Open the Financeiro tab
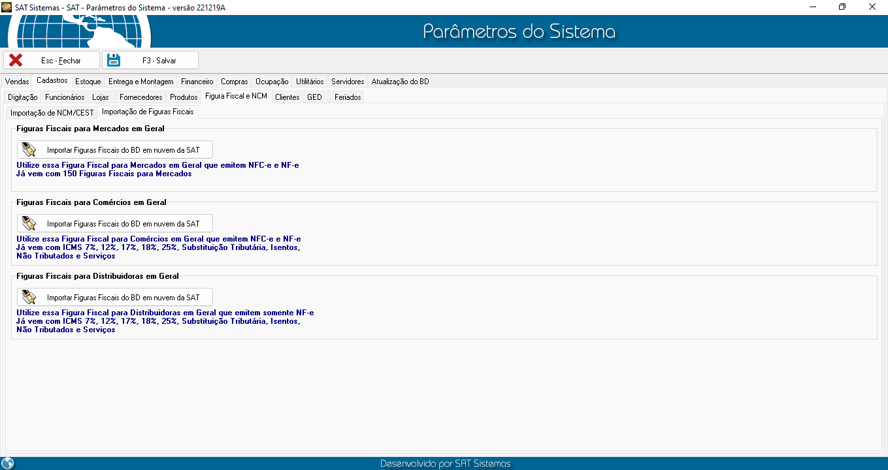This screenshot has width=888, height=470. 197,82
